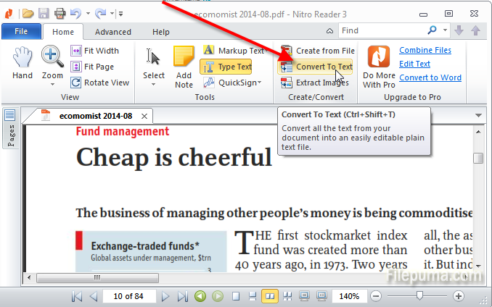Open the File menu
Image resolution: width=492 pixels, height=307 pixels.
click(x=21, y=31)
